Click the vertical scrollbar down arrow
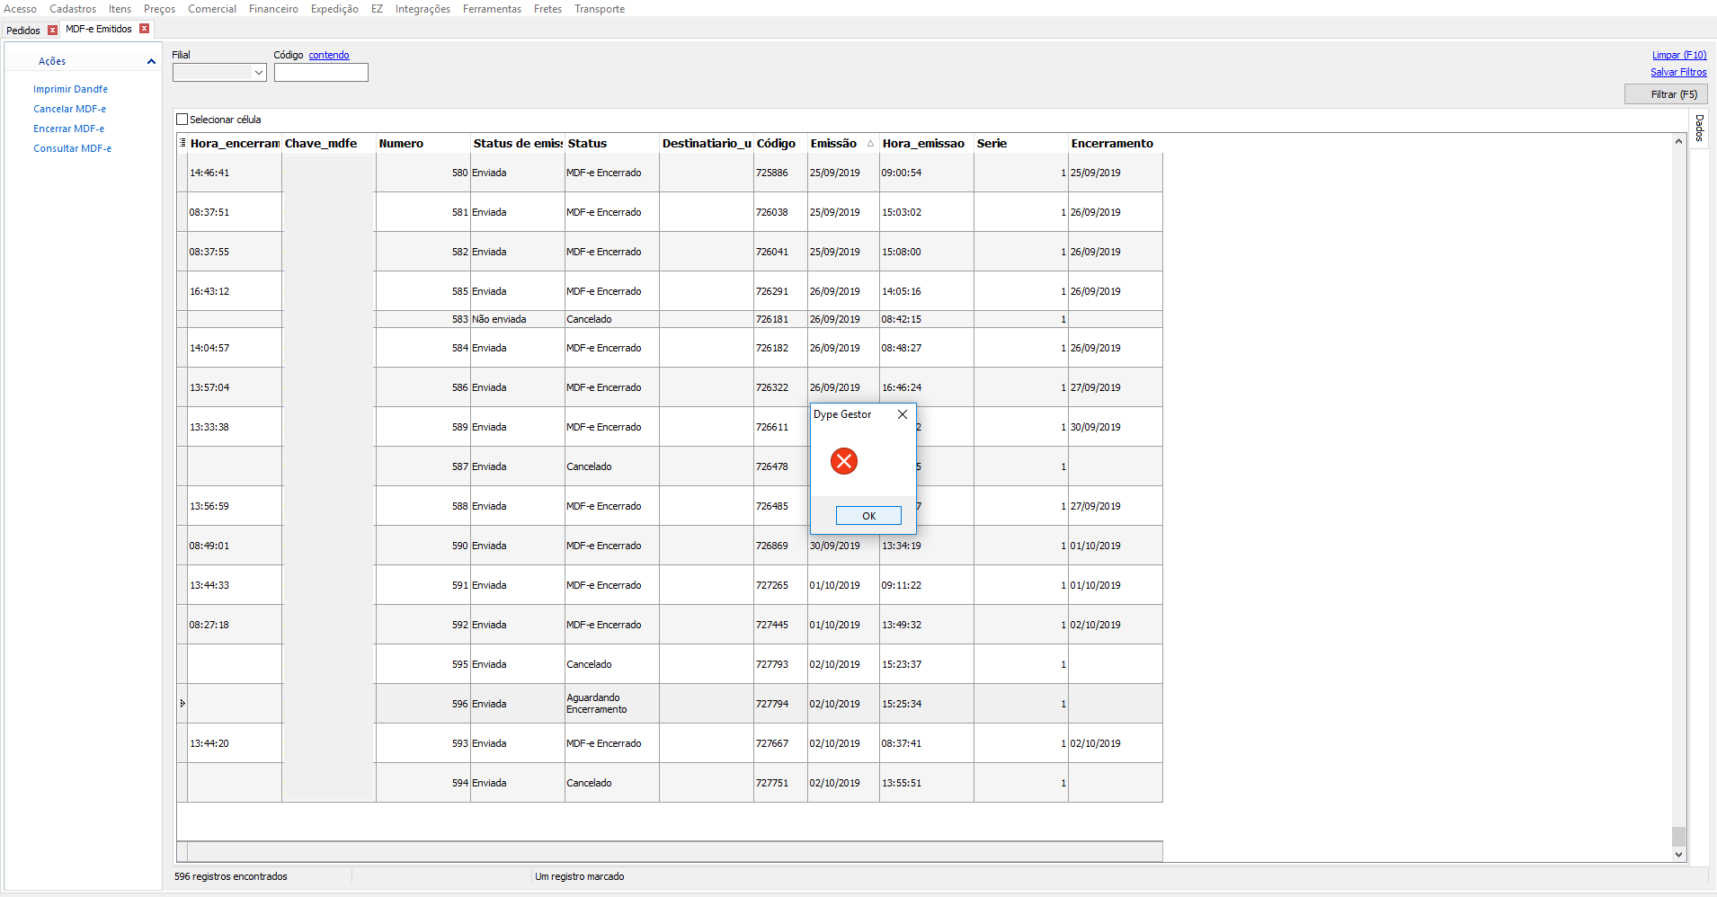 point(1678,855)
